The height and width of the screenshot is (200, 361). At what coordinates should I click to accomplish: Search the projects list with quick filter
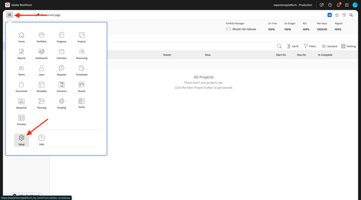coord(279,46)
